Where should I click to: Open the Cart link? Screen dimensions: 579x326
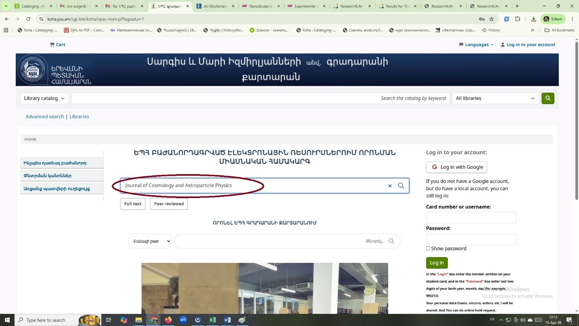(x=57, y=45)
